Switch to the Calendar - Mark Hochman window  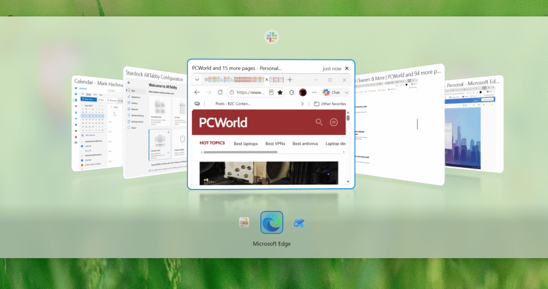pyautogui.click(x=98, y=124)
